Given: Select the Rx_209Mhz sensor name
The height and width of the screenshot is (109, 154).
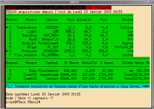Looking at the screenshot, I should 50,55.
